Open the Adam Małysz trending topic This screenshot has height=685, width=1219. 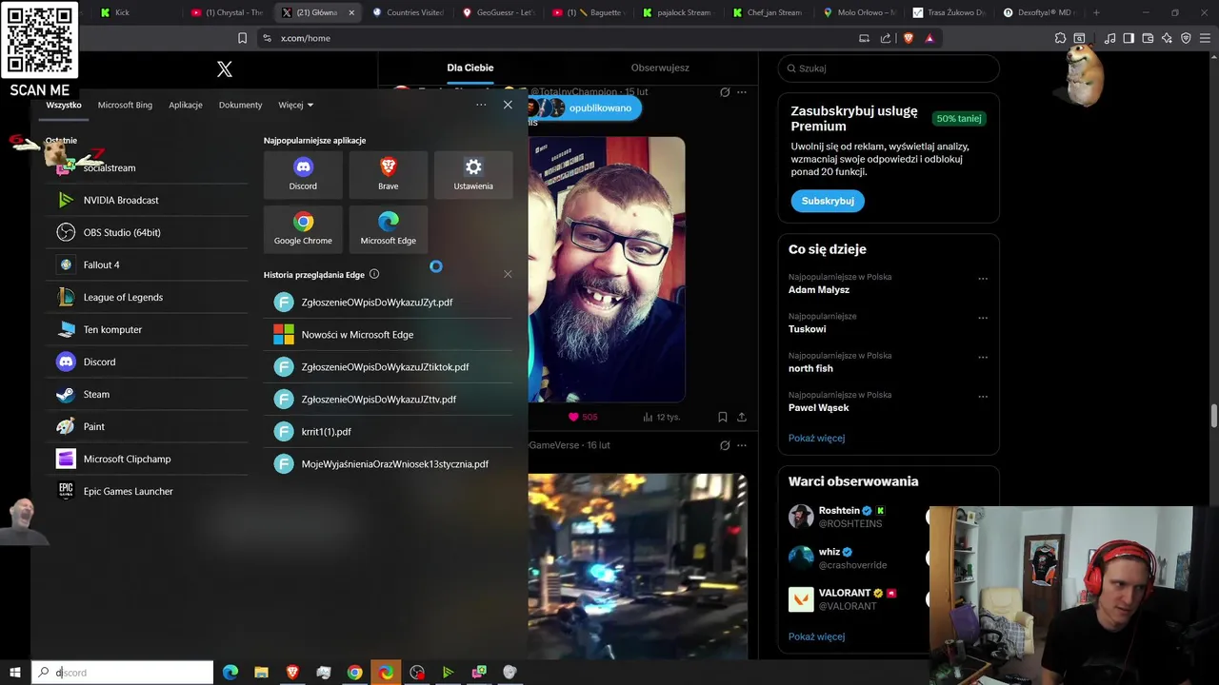click(819, 289)
